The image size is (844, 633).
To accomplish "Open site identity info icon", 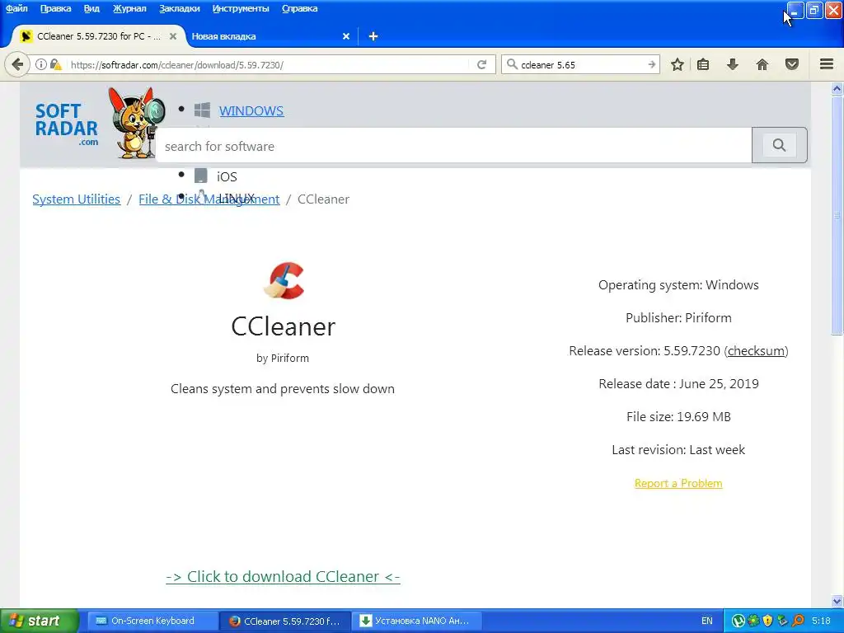I will pos(41,64).
